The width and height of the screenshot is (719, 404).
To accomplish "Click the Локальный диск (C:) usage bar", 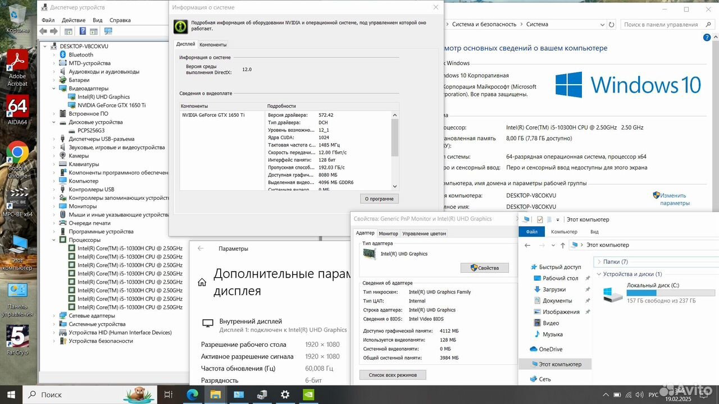I will click(671, 293).
